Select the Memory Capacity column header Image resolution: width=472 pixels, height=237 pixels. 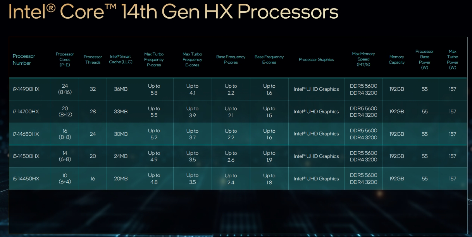coord(396,60)
